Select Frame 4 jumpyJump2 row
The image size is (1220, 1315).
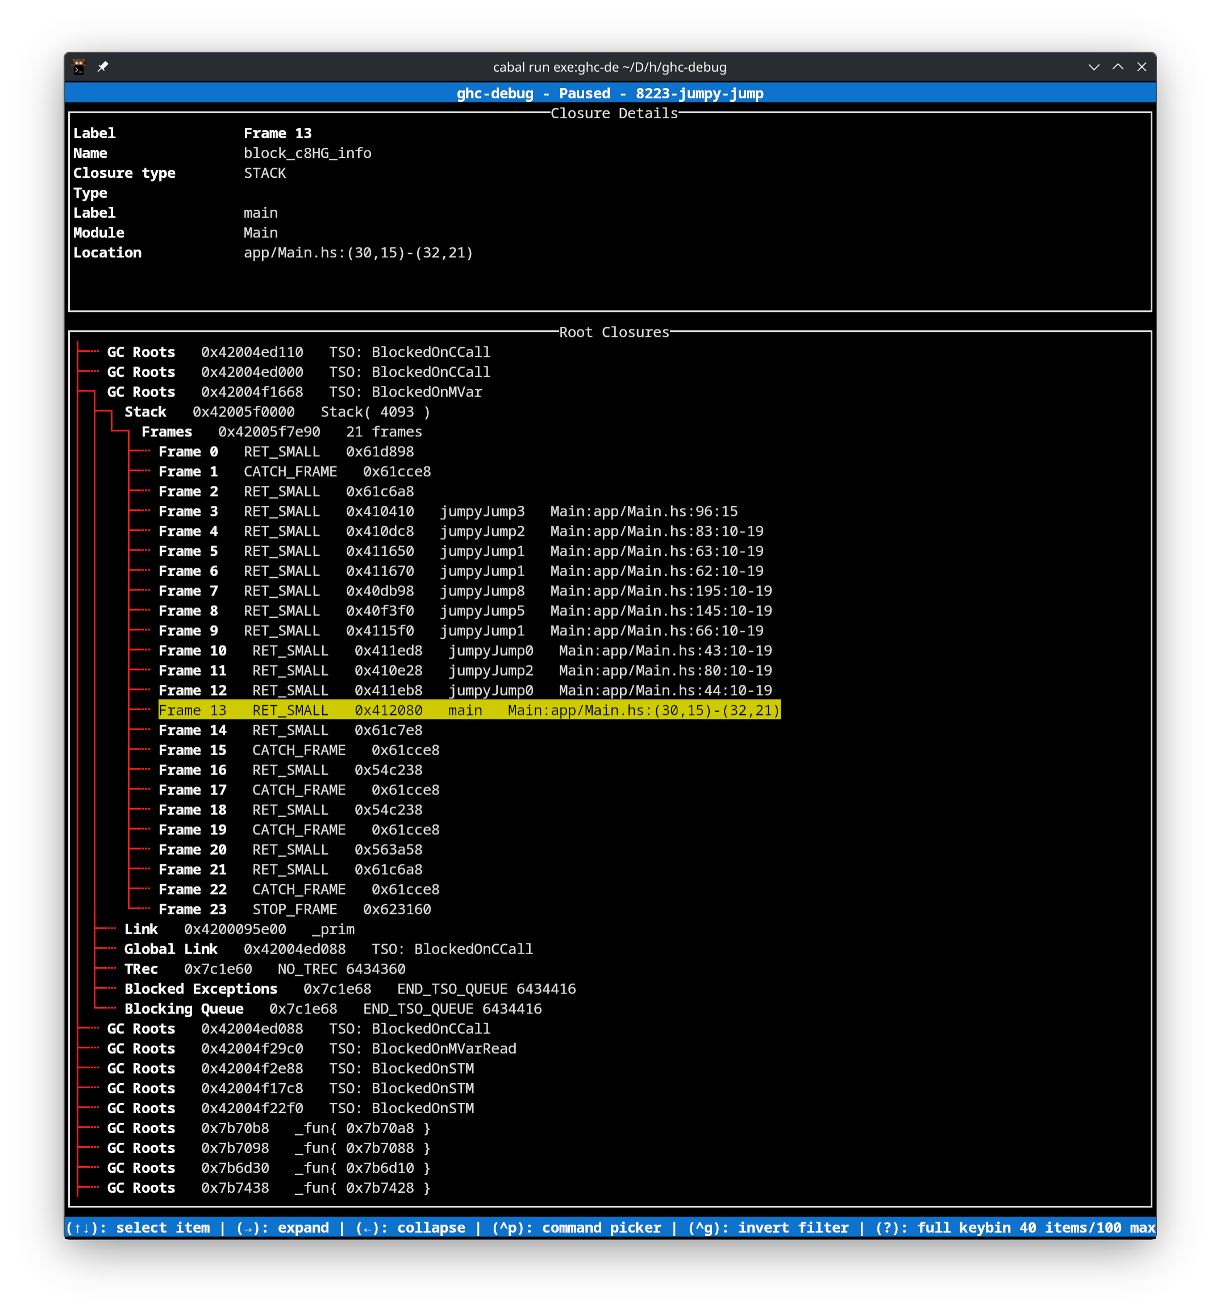461,531
